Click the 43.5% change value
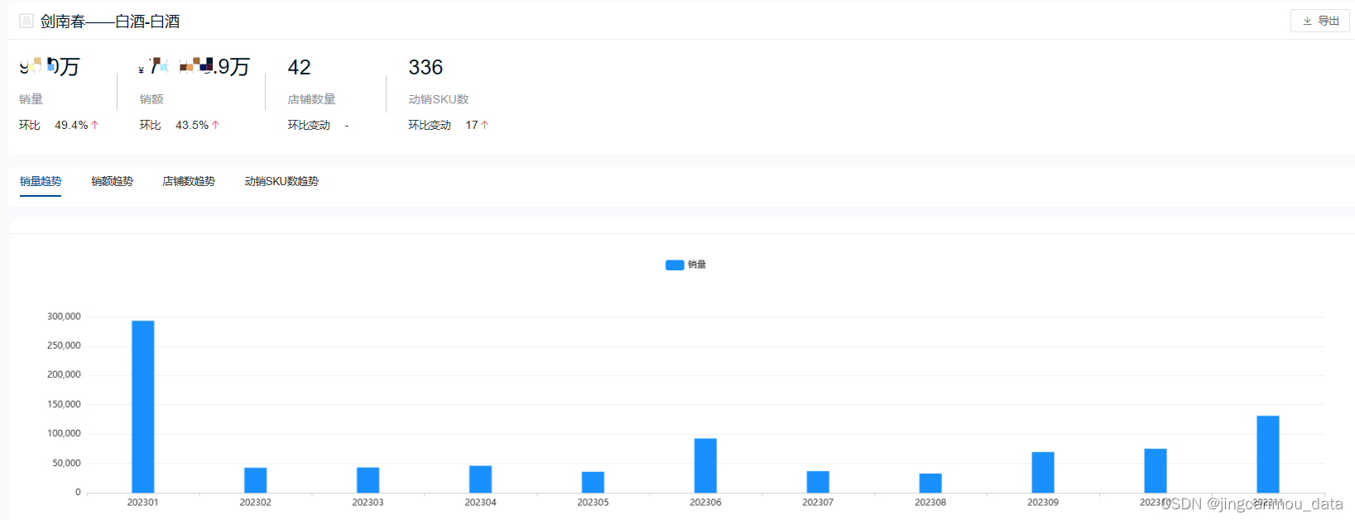 point(192,125)
